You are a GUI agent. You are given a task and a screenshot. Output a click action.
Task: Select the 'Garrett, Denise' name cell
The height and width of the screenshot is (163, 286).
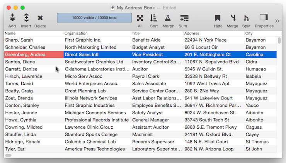click(x=34, y=69)
